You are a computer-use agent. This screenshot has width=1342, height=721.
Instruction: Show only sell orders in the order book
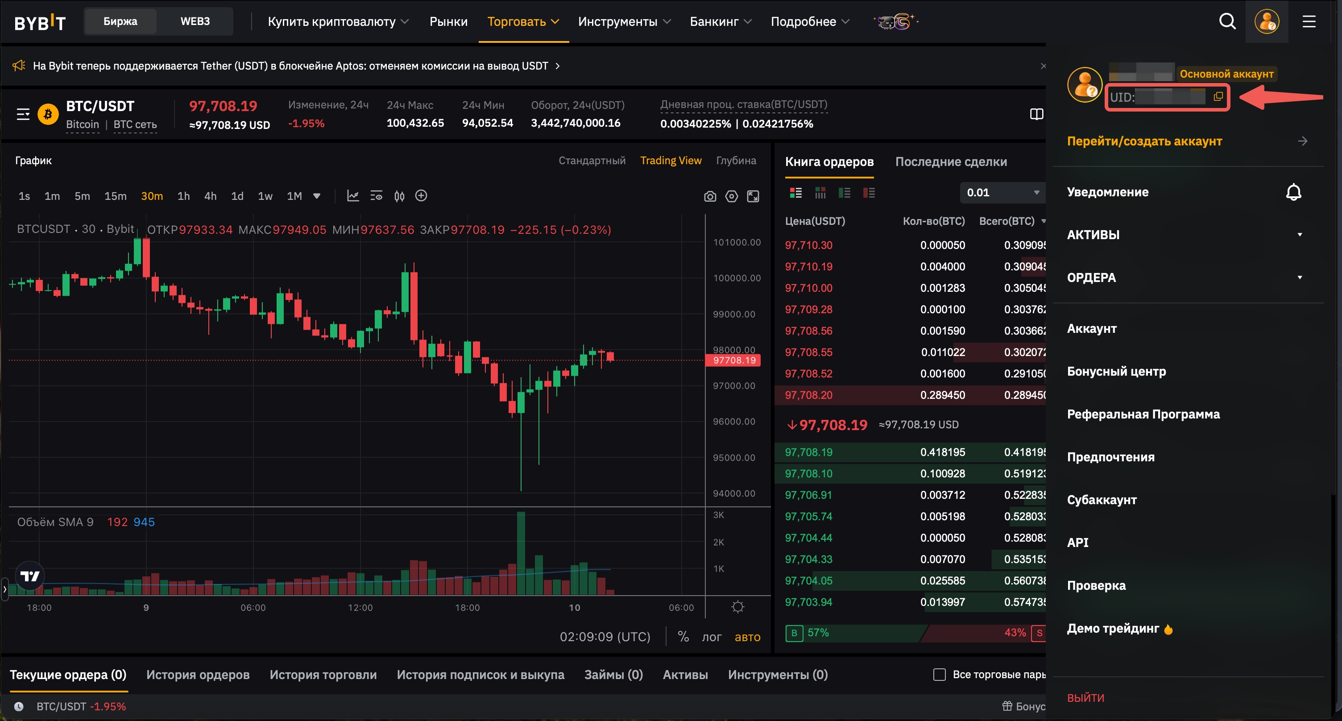869,193
